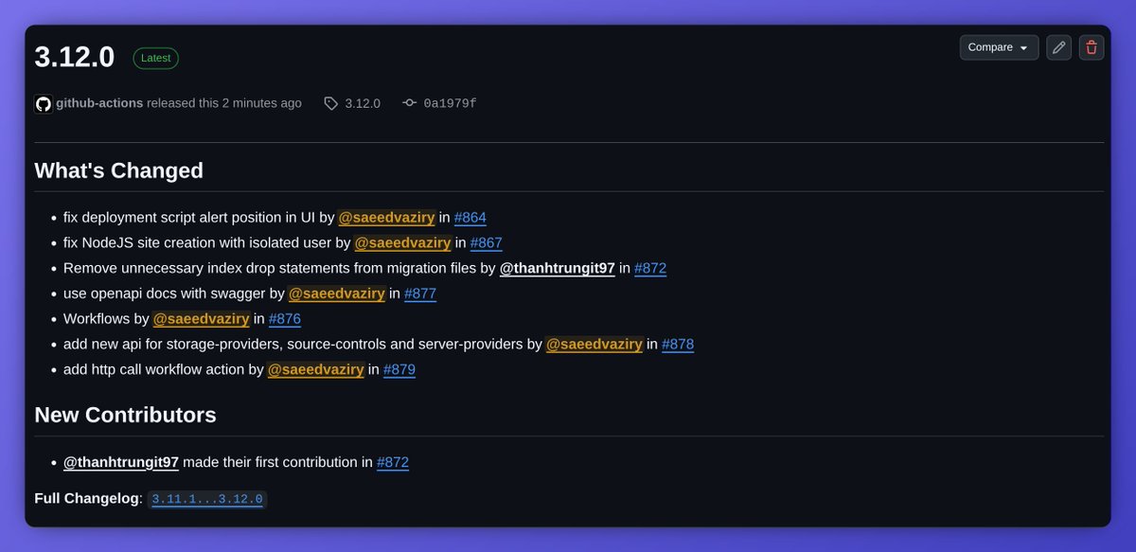
Task: Click 'fix NodeJS site creation with isolated user' text
Action: pyautogui.click(x=197, y=243)
